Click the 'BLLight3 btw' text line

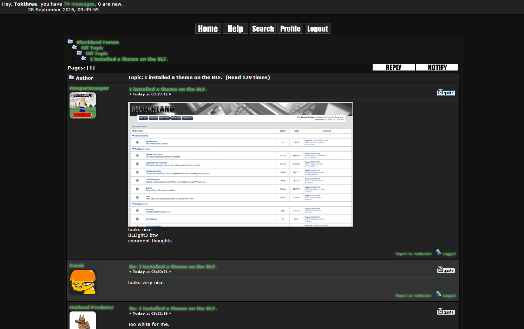[143, 235]
